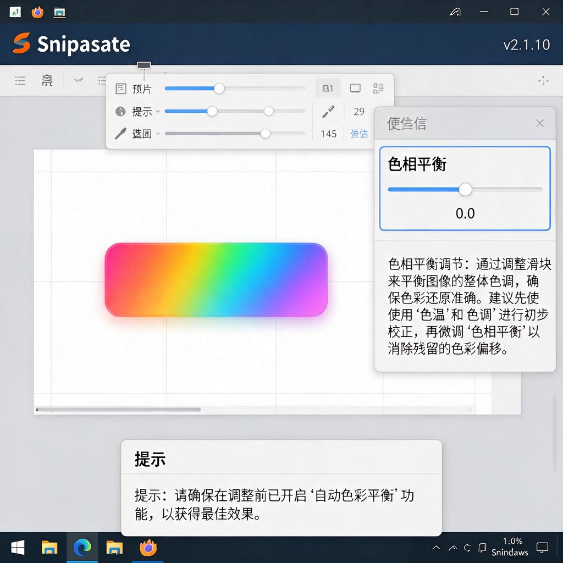Close the 便签信 side panel
The height and width of the screenshot is (563, 563).
point(539,123)
